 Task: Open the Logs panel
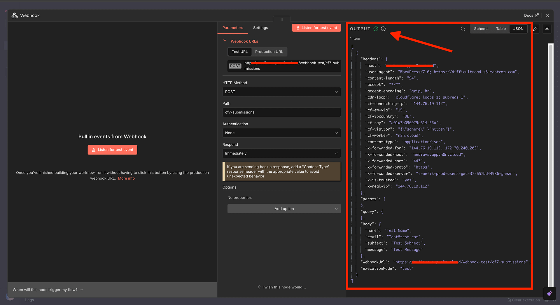pos(29,300)
